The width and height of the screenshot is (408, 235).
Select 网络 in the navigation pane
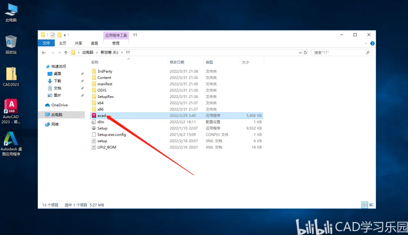(x=55, y=125)
